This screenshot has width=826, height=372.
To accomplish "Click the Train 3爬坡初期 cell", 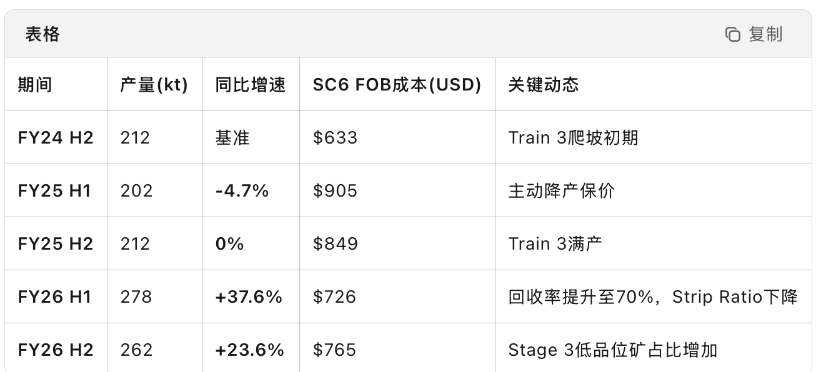I will (x=573, y=137).
